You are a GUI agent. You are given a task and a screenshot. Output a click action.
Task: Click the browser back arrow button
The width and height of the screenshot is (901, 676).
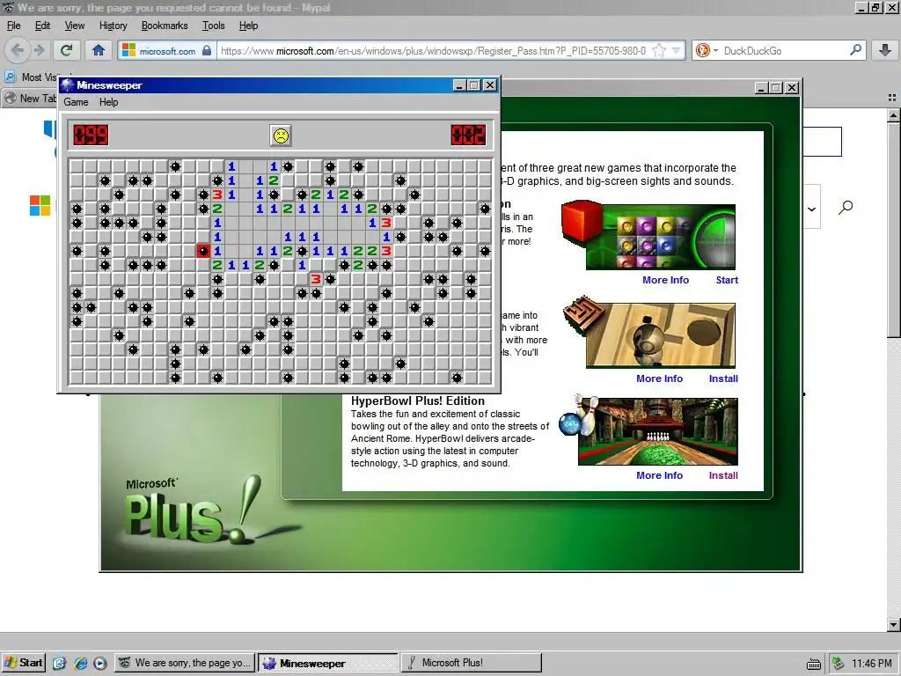point(18,50)
